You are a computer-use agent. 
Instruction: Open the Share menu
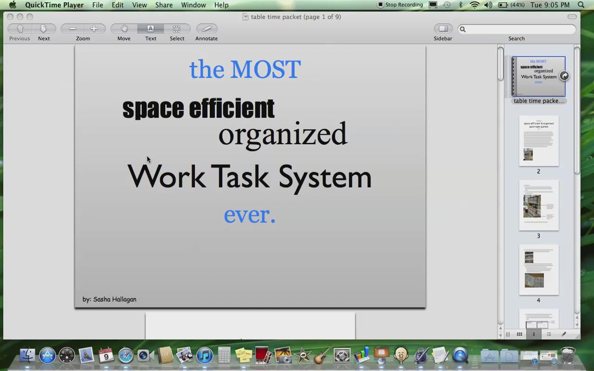(163, 5)
